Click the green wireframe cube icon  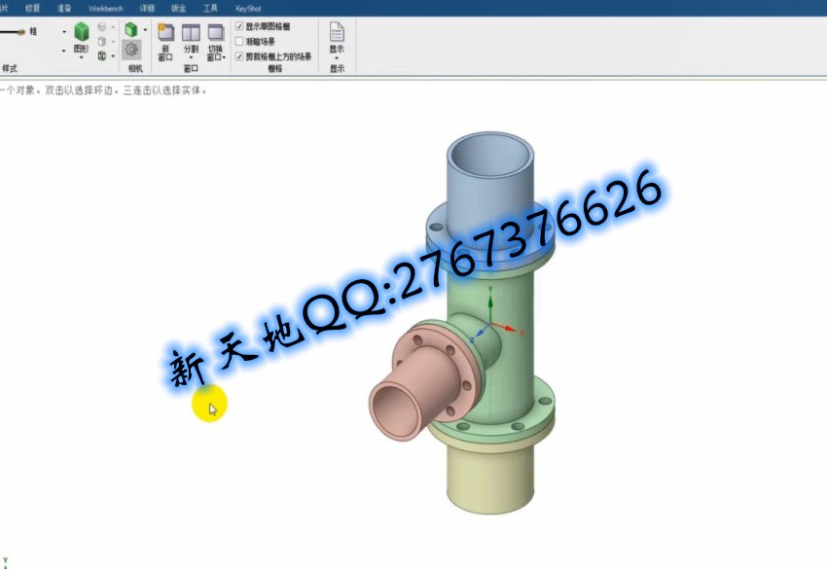point(101,56)
